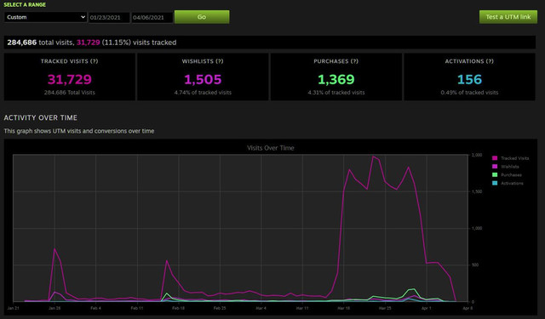Image resolution: width=545 pixels, height=319 pixels.
Task: Click the Activations (?) help marker
Action: coord(490,61)
